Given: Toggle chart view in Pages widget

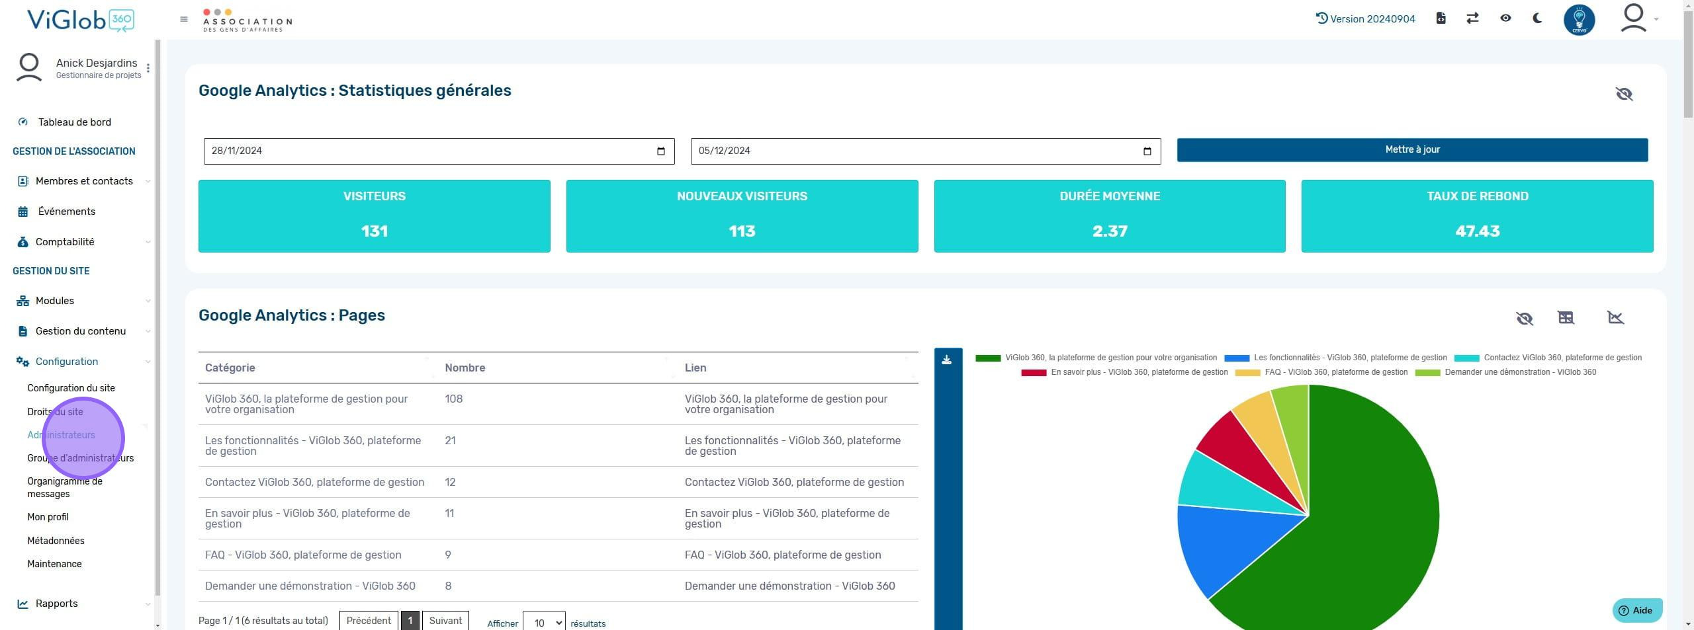Looking at the screenshot, I should [x=1615, y=318].
